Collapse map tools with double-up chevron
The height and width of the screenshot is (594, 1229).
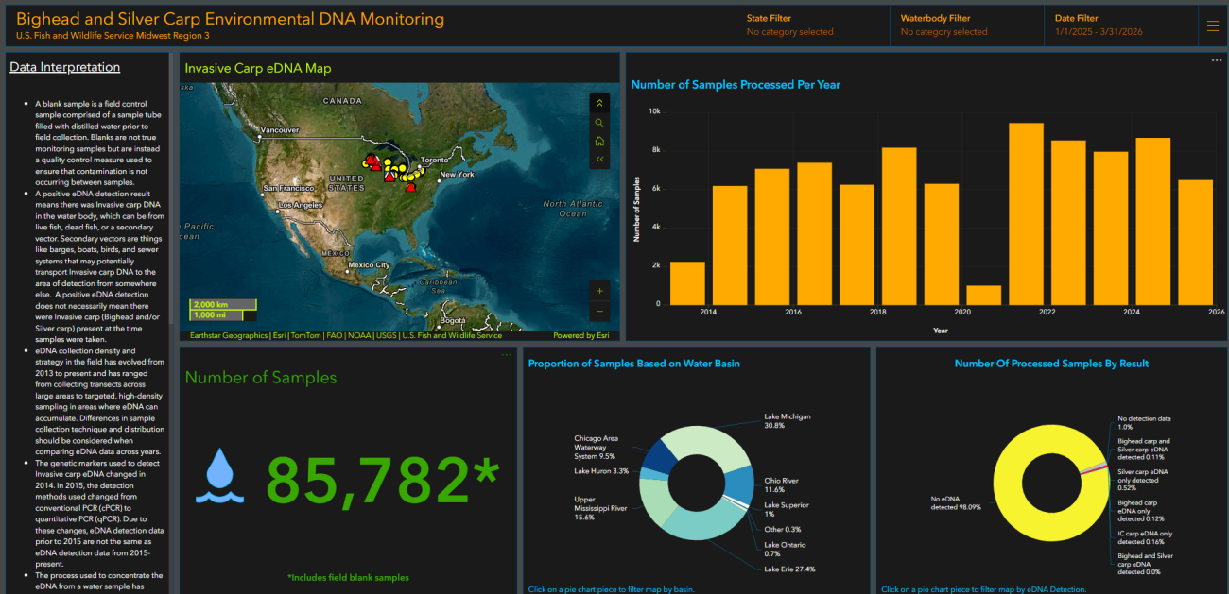pos(599,103)
